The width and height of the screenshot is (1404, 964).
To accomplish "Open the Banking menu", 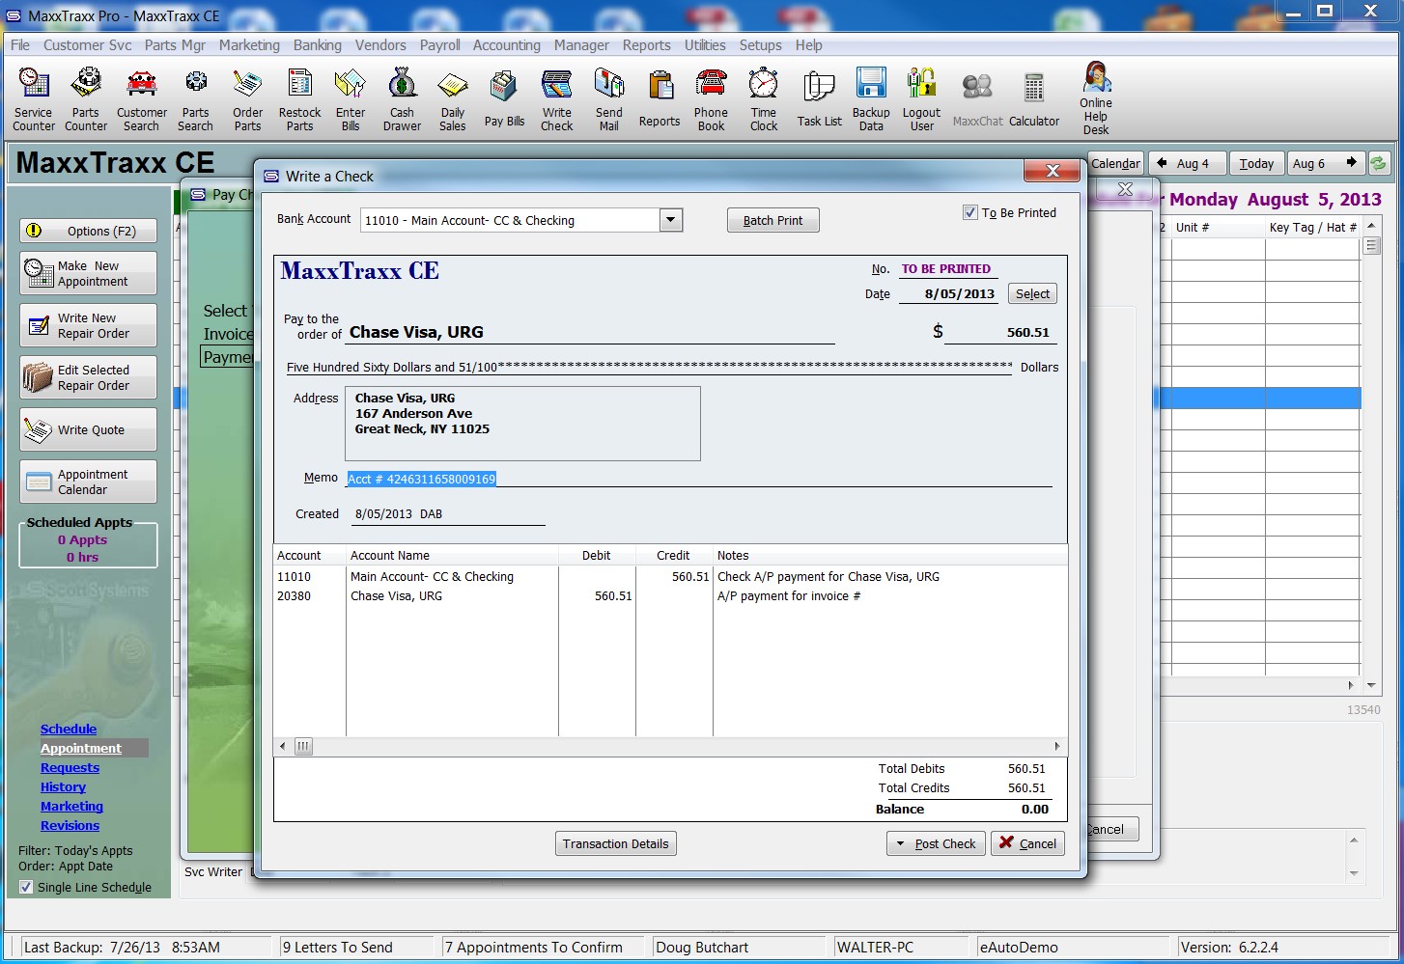I will 318,45.
